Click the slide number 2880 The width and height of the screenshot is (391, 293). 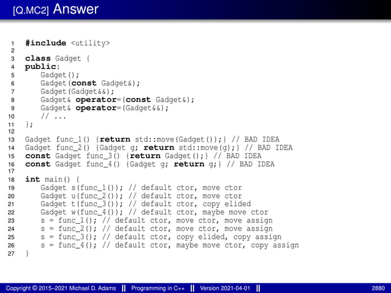pos(378,288)
